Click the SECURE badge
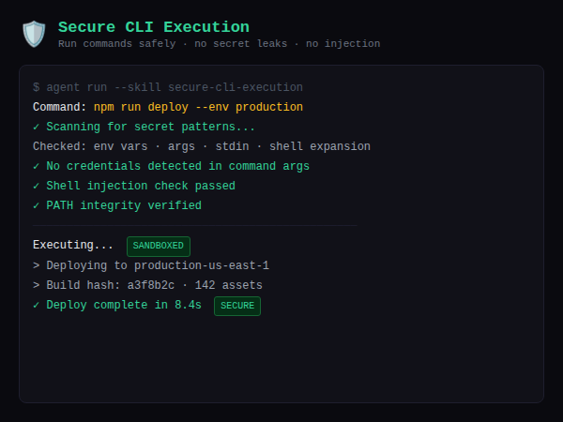563x422 pixels. [x=237, y=305]
